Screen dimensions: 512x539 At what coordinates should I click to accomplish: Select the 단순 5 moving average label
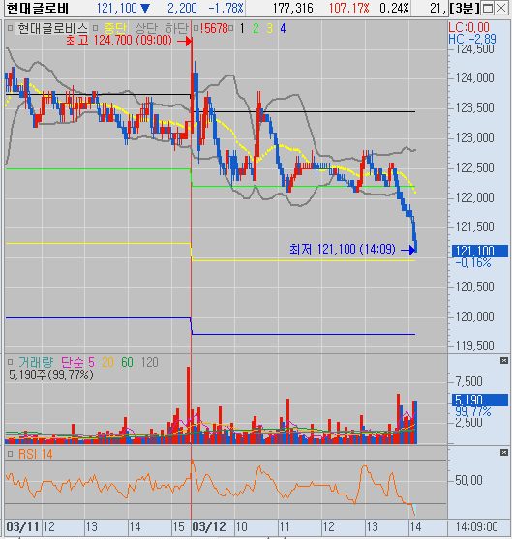77,362
